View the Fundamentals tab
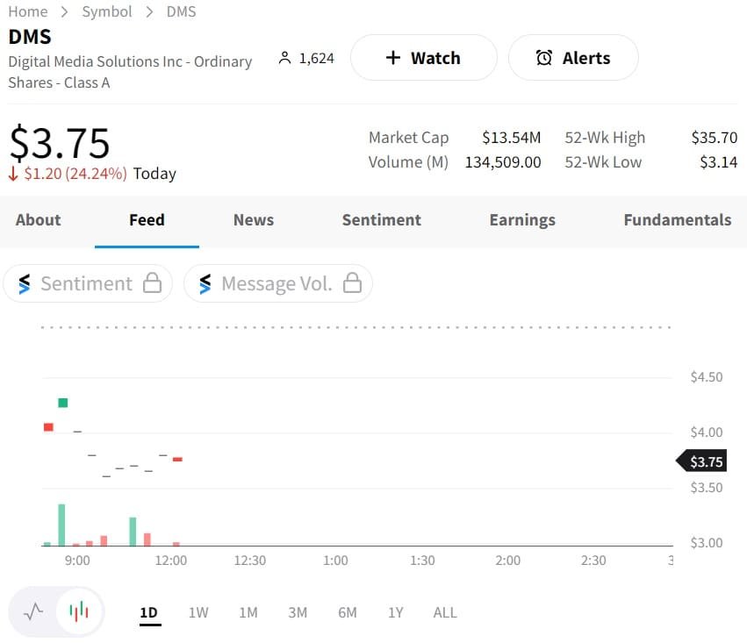Screen dimensions: 747x643 (677, 220)
